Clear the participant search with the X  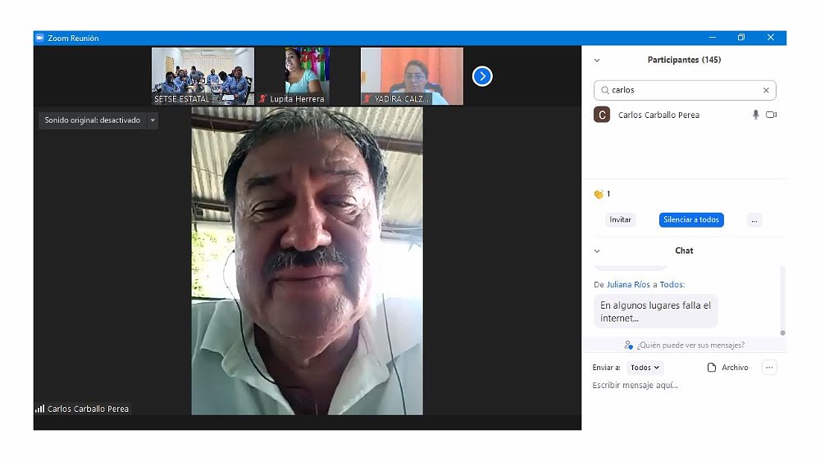tap(766, 90)
